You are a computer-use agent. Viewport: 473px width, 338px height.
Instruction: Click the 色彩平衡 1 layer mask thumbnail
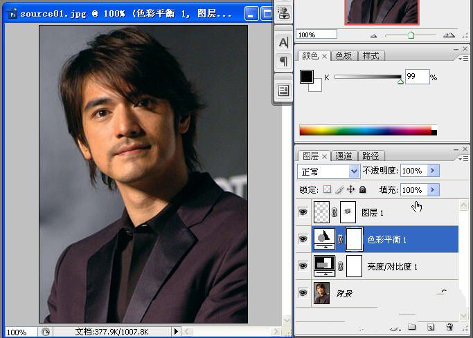tap(354, 239)
